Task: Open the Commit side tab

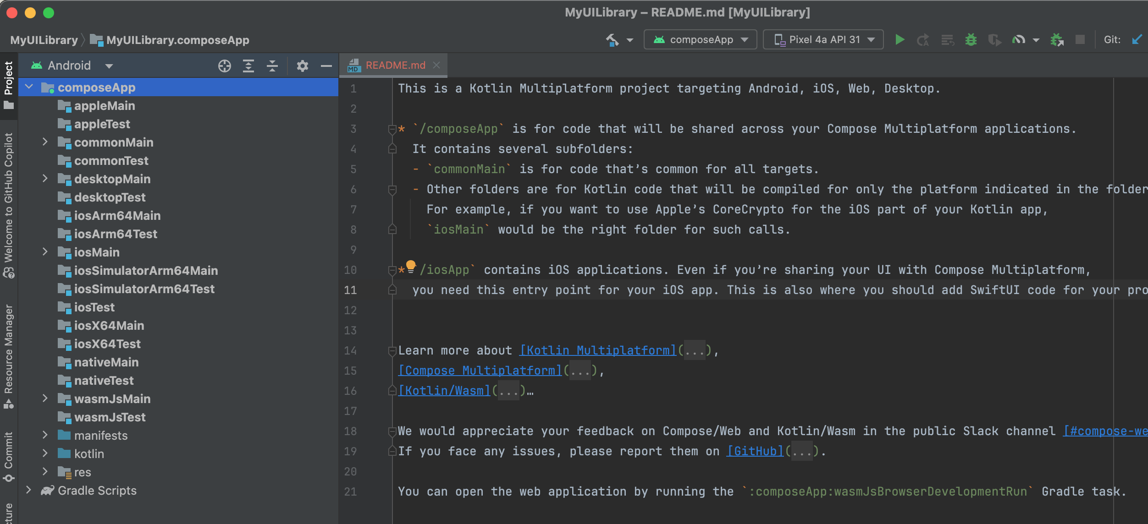Action: point(9,457)
